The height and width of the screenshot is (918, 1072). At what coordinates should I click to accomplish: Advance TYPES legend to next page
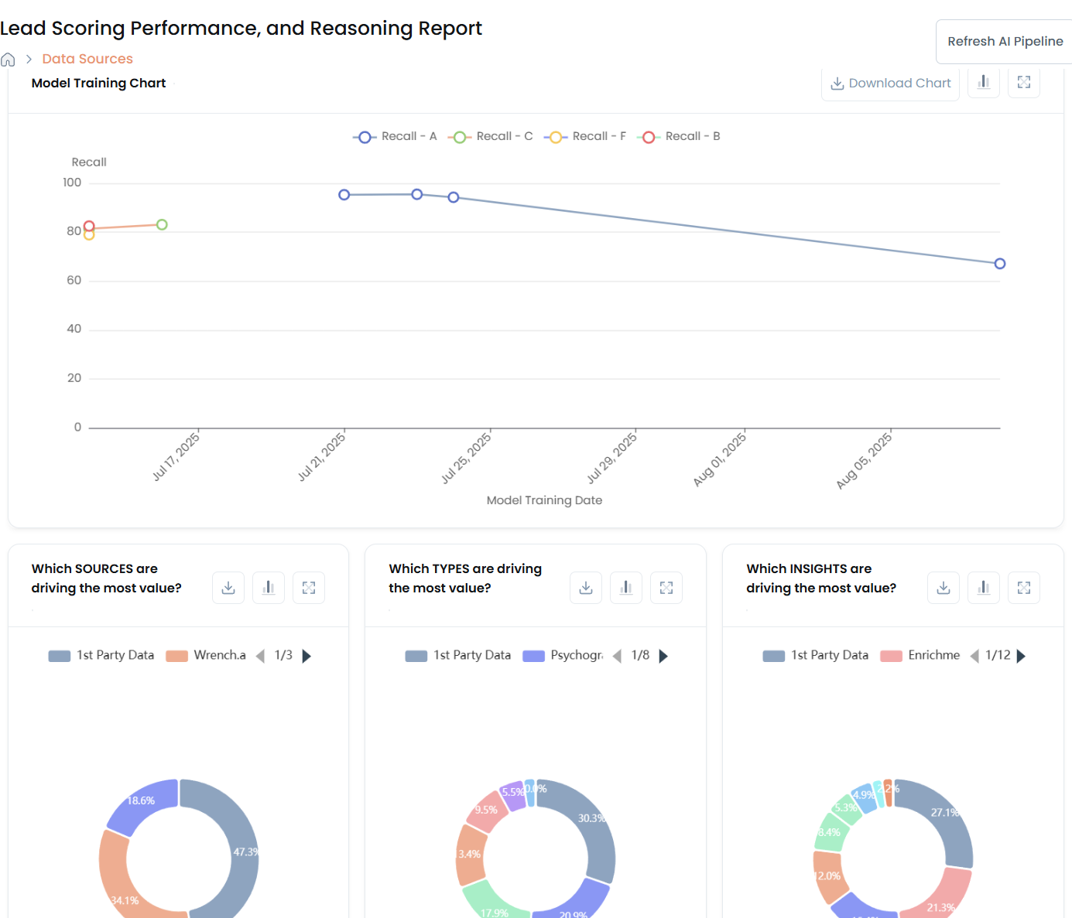[x=663, y=656]
